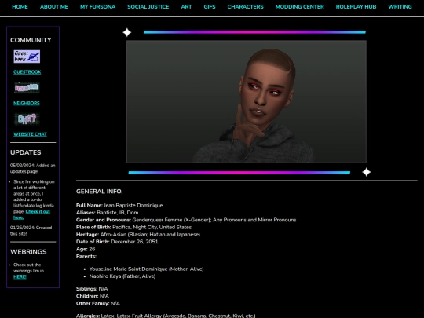Select the 'Aliases: Baptiste, JB, Dom' line

(107, 213)
